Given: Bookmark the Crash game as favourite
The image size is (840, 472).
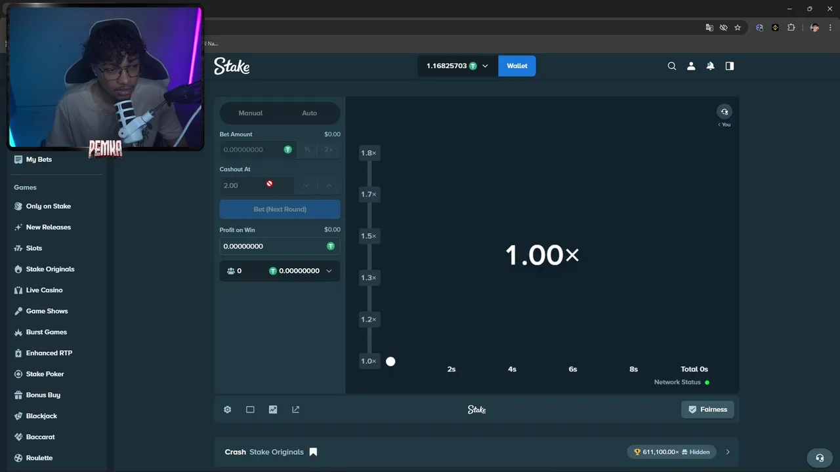Looking at the screenshot, I should (313, 452).
